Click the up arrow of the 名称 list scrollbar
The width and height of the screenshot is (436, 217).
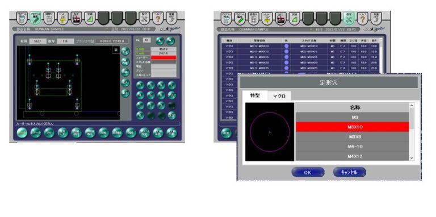(412, 105)
